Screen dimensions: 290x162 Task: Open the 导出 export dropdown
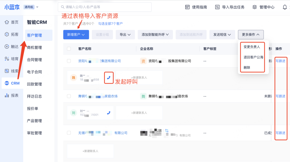(x=125, y=35)
